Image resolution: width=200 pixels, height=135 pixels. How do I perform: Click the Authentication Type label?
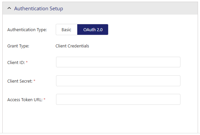(x=27, y=30)
